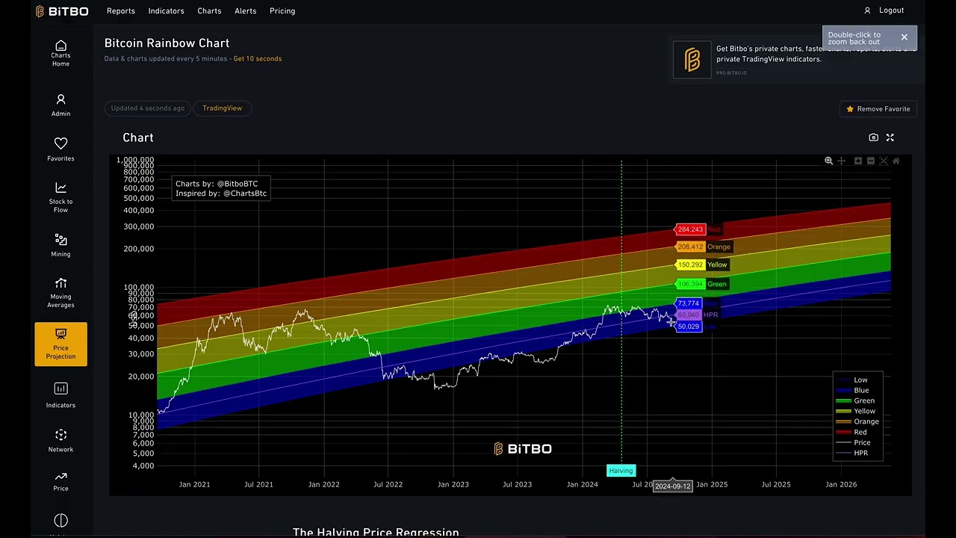956x538 pixels.
Task: Click the Bitbo pro promo logo
Action: [692, 60]
